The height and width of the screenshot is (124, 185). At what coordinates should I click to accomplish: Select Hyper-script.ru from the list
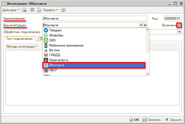coord(94,60)
